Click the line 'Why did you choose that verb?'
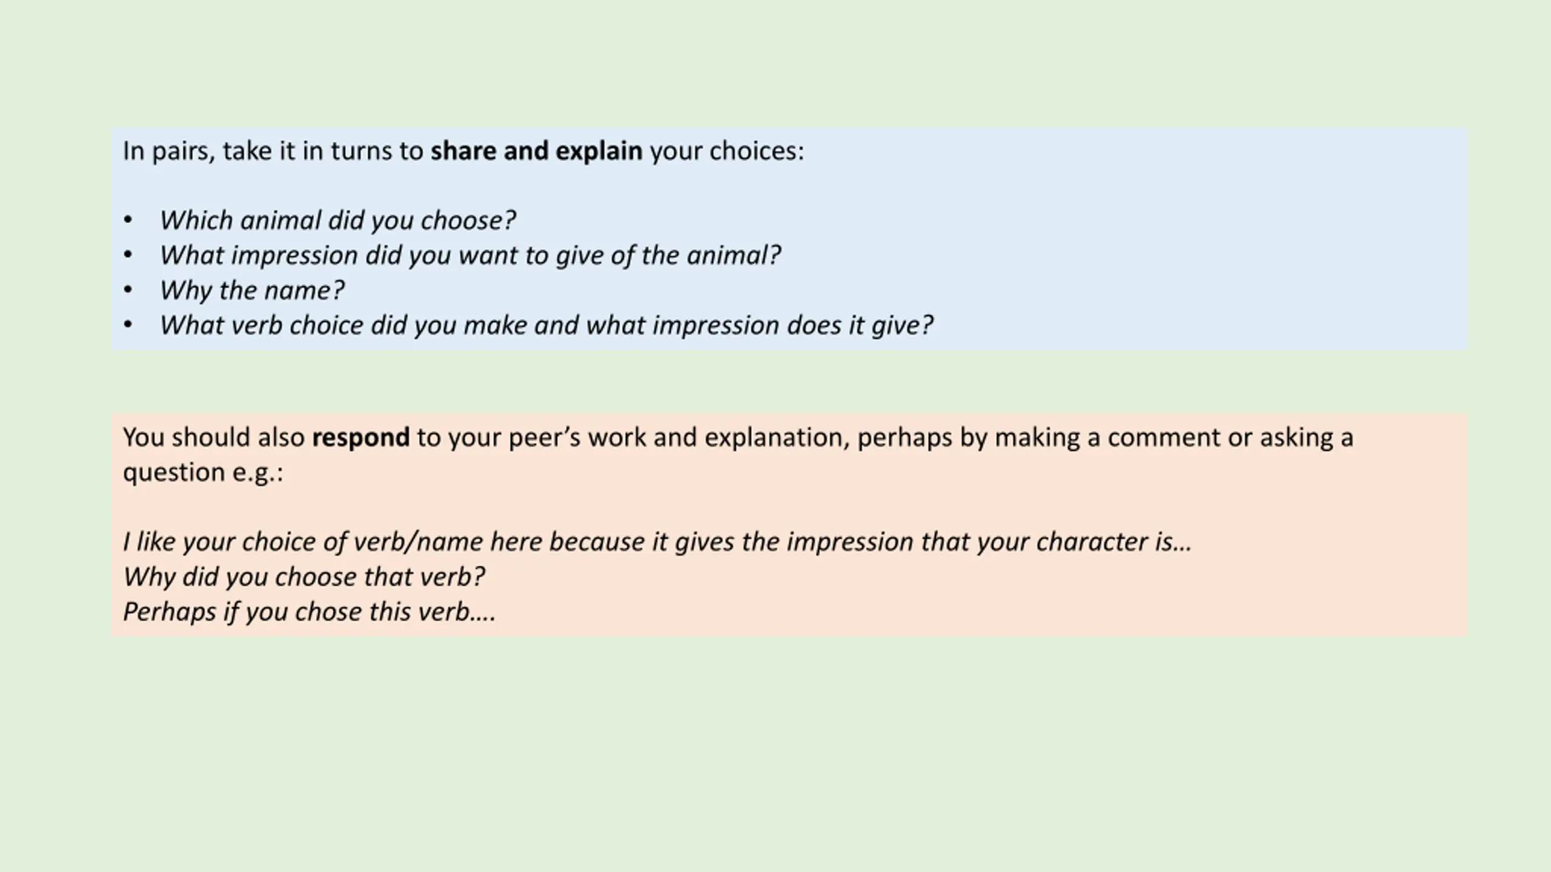Screen dimensions: 1551x872 pos(304,577)
